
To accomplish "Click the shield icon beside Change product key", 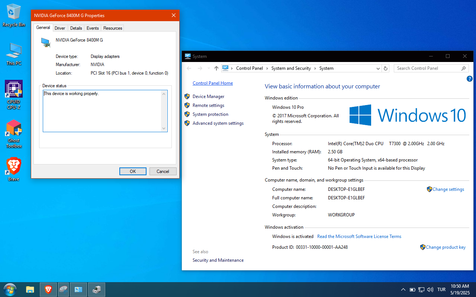I will click(423, 247).
